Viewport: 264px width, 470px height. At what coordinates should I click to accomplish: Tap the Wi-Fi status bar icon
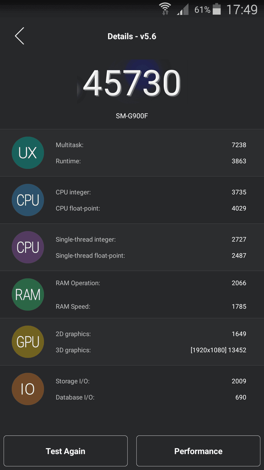pyautogui.click(x=165, y=9)
